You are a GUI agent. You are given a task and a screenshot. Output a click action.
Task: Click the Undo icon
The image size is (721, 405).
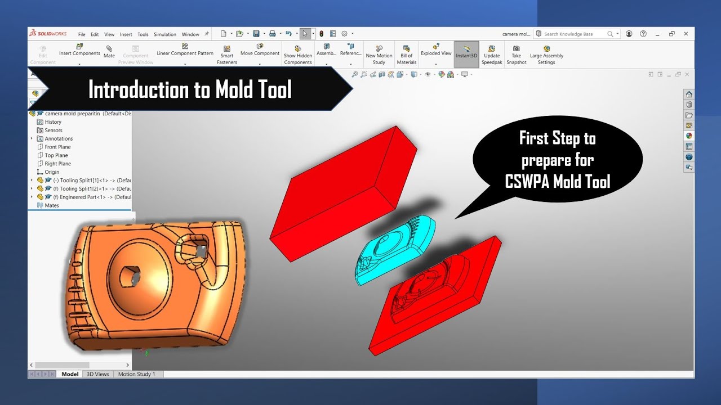click(288, 34)
